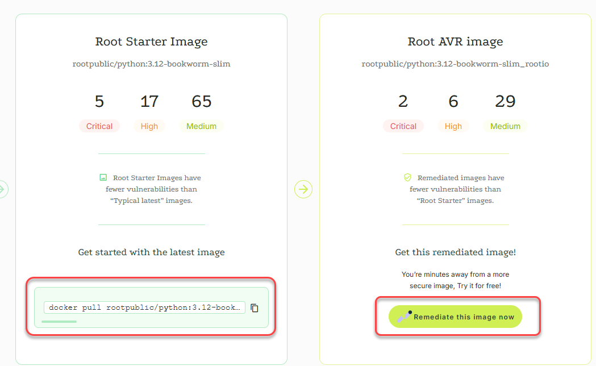Click the Root Starter Image heading
Screen dimensions: 596x366
(151, 41)
